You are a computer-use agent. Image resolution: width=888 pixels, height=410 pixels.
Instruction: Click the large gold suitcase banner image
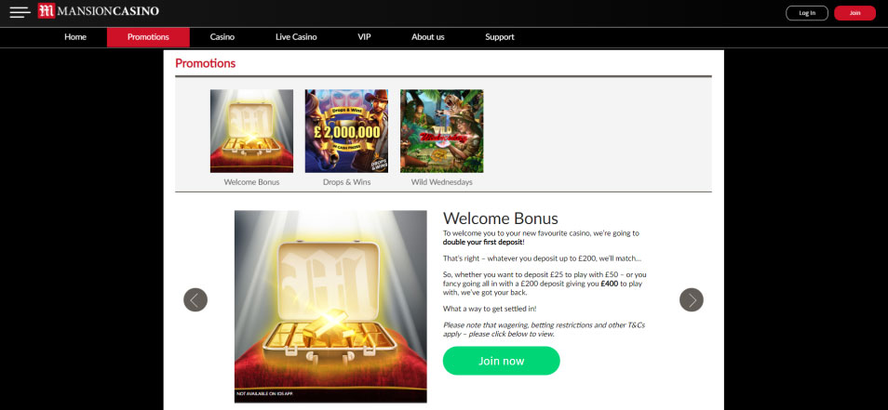pos(330,307)
